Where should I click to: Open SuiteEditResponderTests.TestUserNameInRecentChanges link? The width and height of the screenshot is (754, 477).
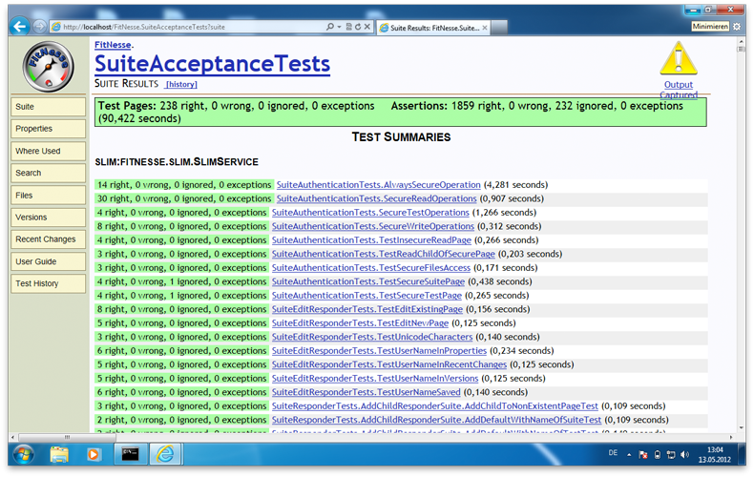tap(389, 365)
